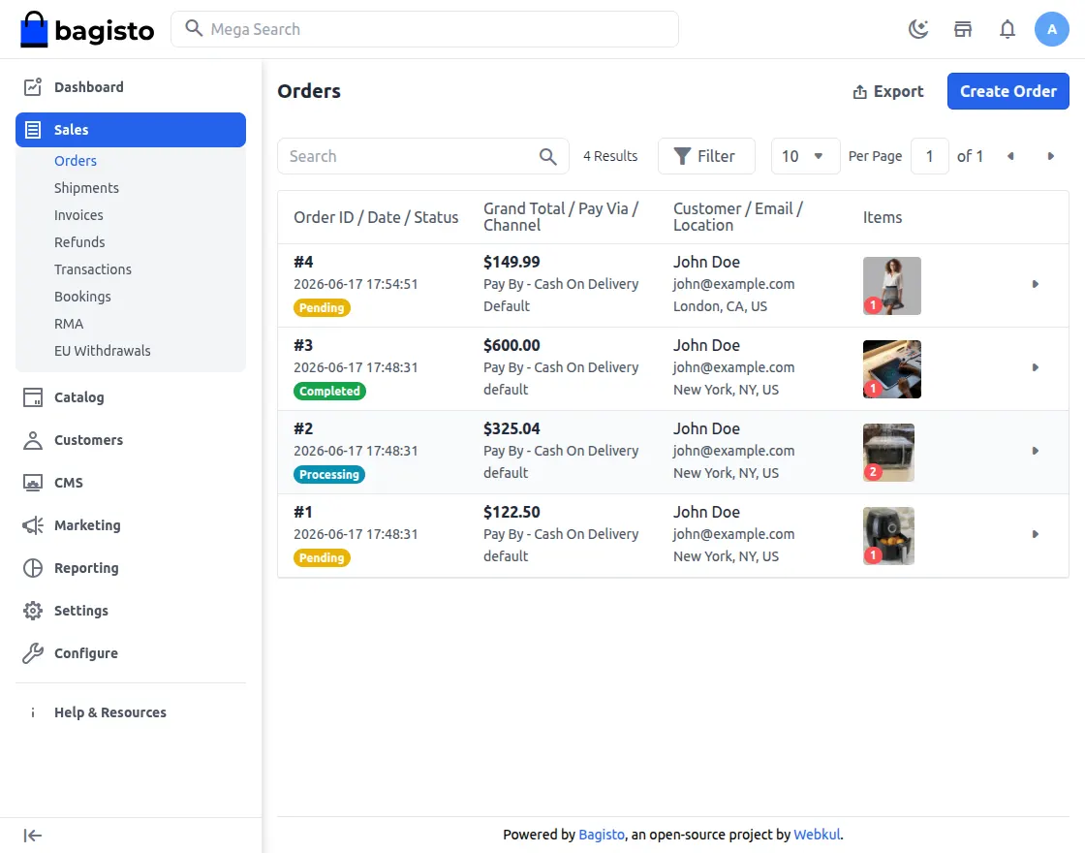View order #2 details arrow

pyautogui.click(x=1036, y=451)
